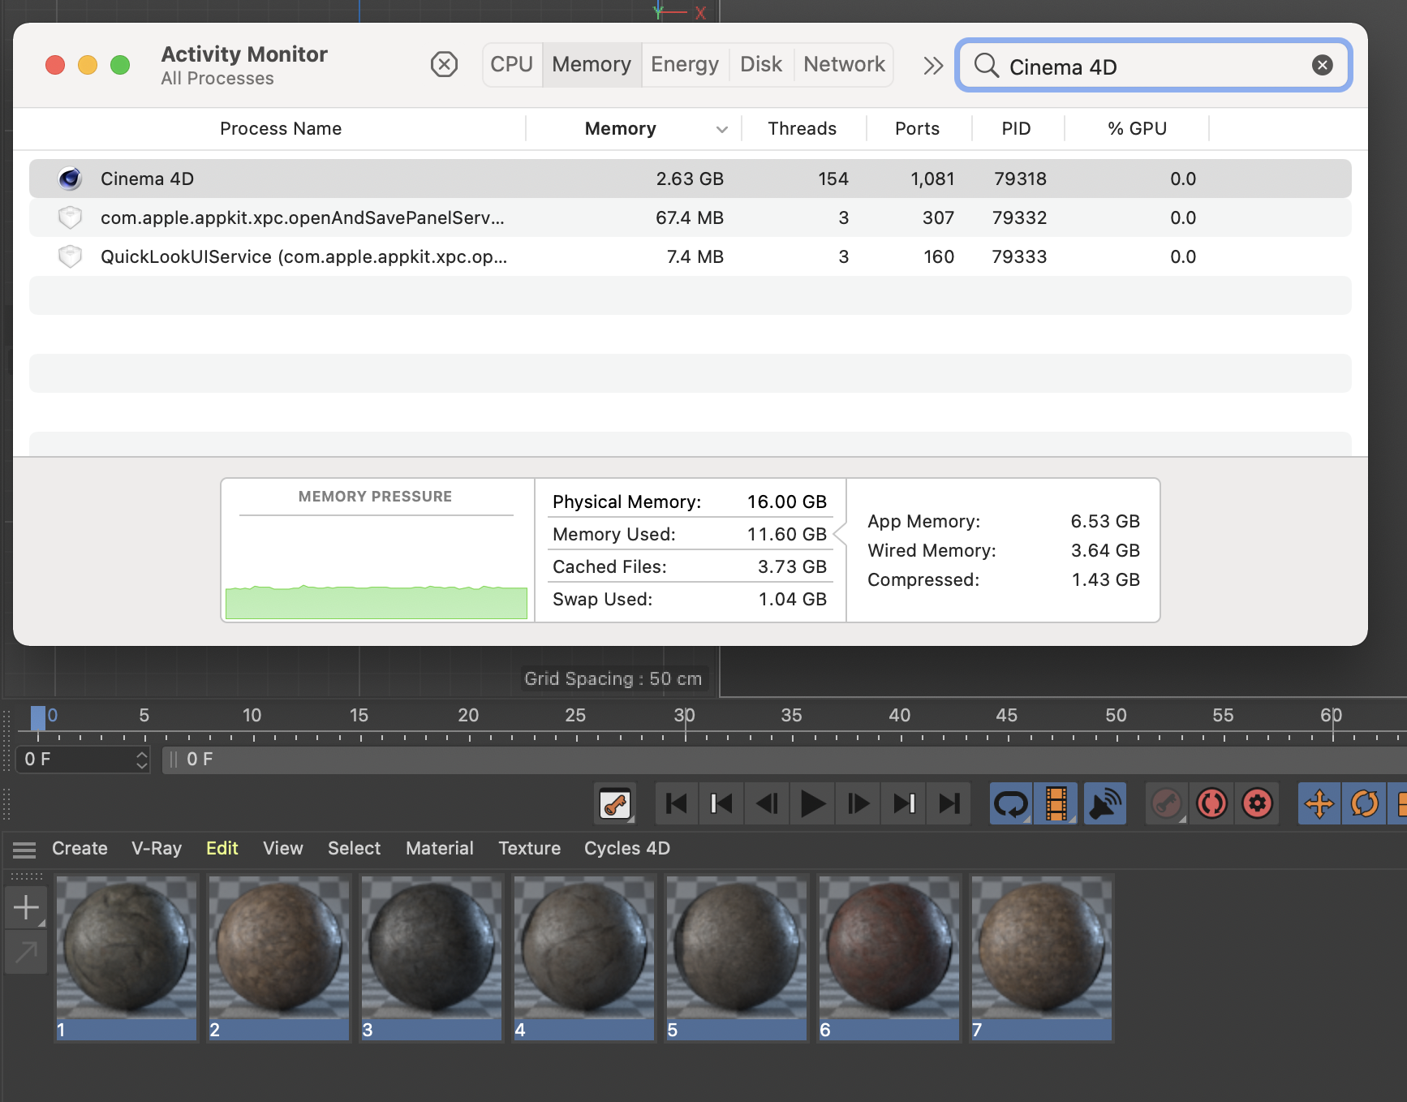Image resolution: width=1407 pixels, height=1102 pixels.
Task: Sort by PID column header
Action: (x=1016, y=128)
